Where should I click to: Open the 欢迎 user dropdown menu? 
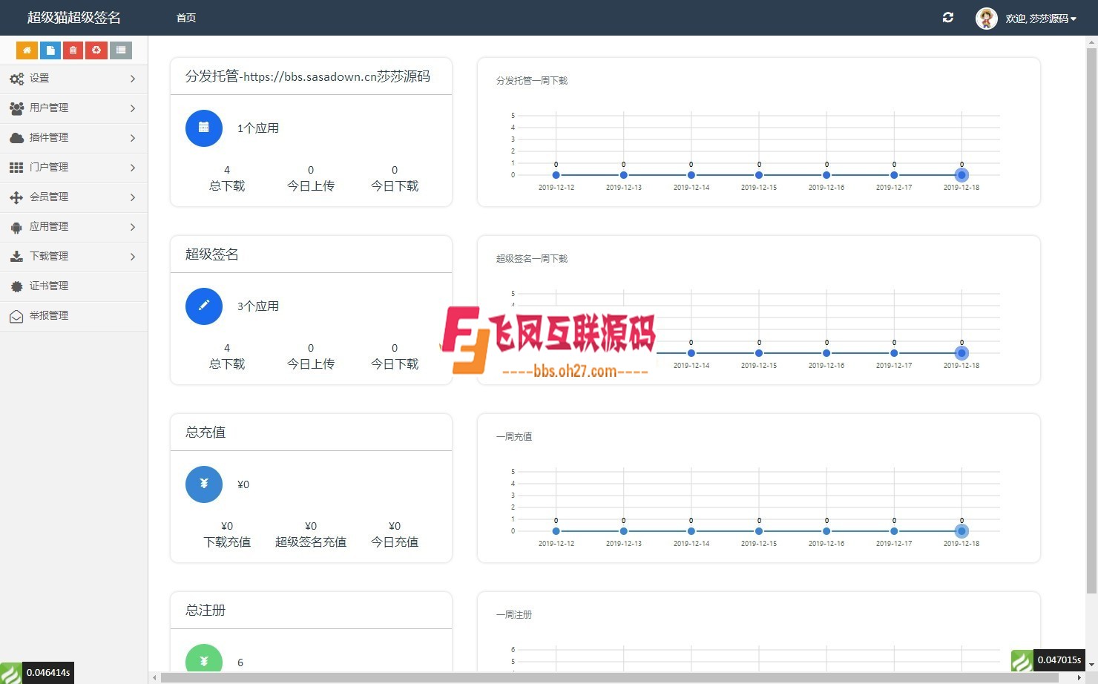(x=1041, y=19)
